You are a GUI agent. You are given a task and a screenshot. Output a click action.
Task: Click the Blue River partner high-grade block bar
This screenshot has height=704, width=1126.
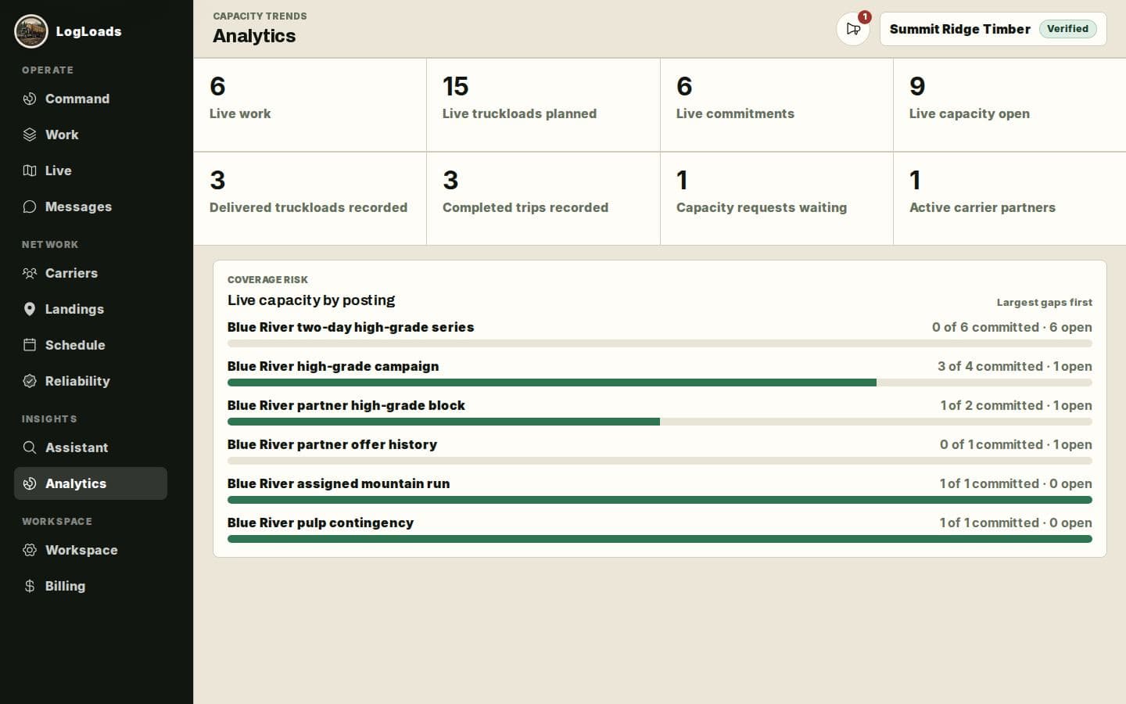point(660,422)
